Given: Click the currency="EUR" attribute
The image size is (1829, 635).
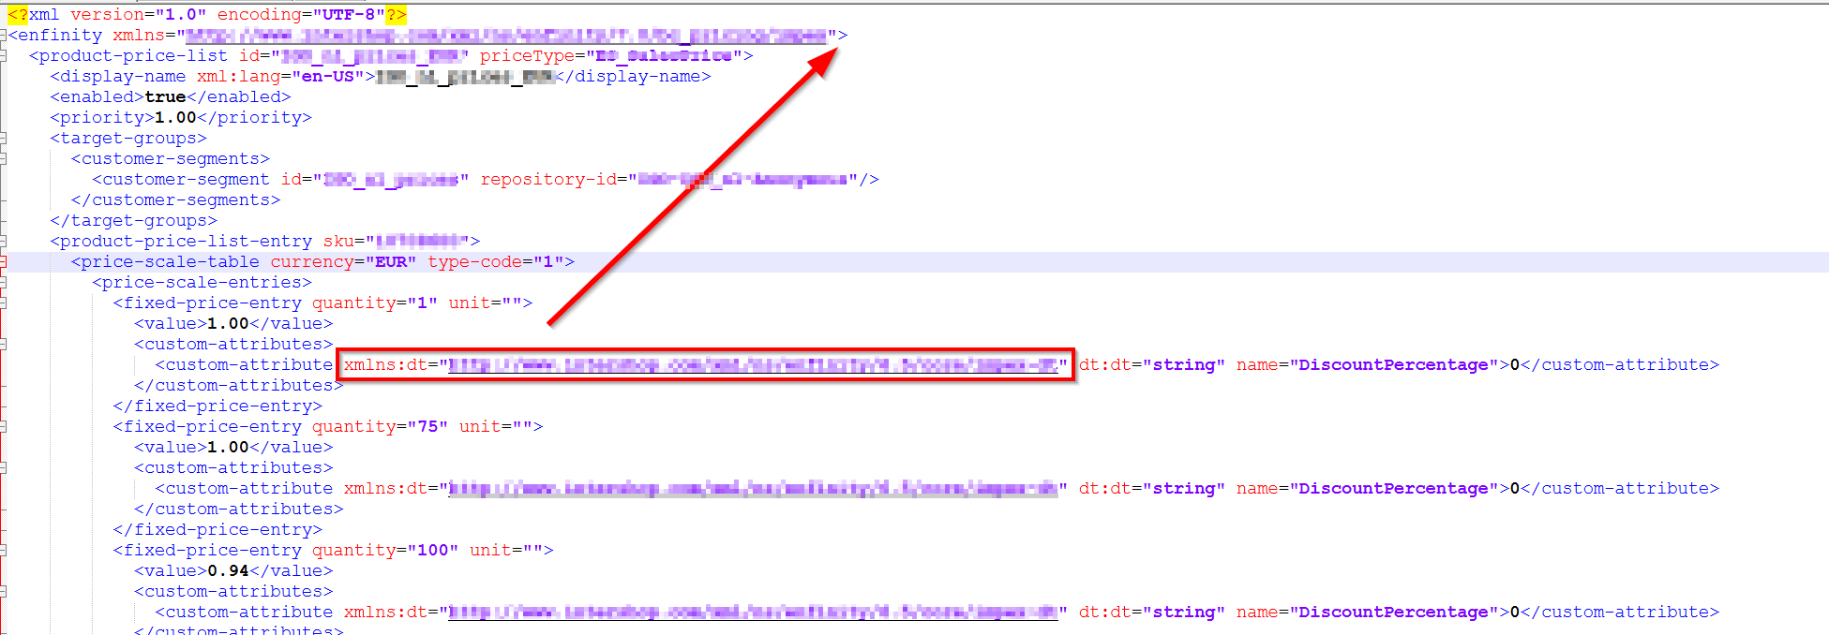Looking at the screenshot, I should click(343, 262).
